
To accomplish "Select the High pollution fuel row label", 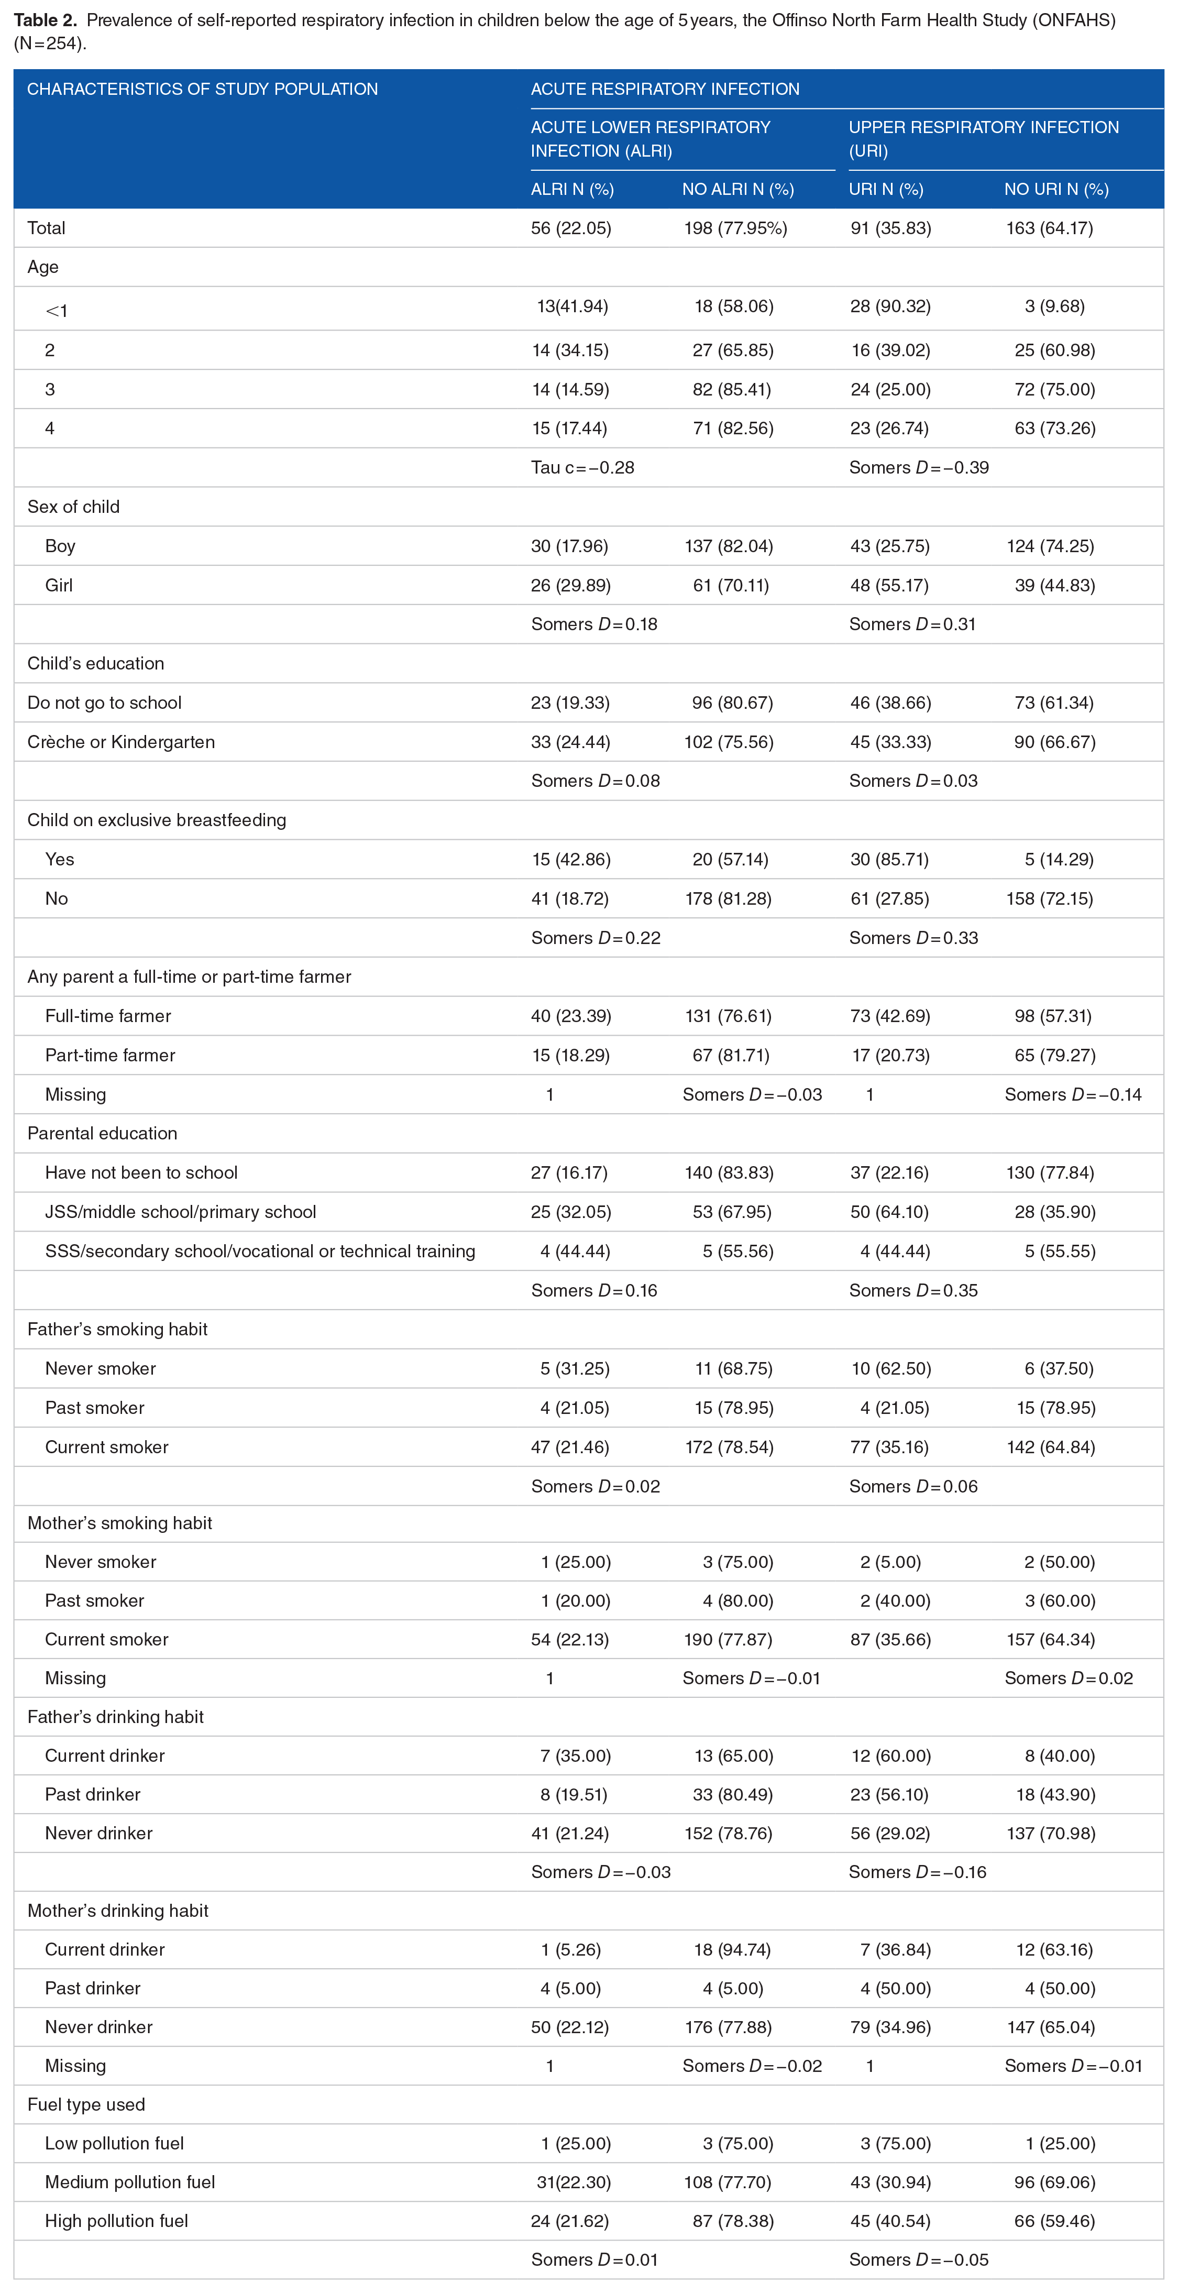I will pos(117,2221).
